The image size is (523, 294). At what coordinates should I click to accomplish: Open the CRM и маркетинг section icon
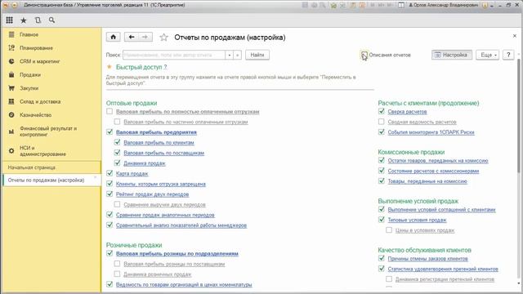[x=11, y=61]
